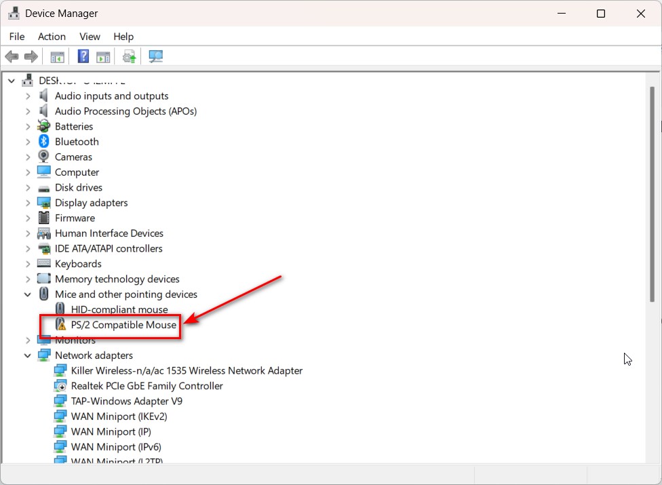Expand Audio Processing Objects (APOs)
The height and width of the screenshot is (485, 662).
point(28,111)
